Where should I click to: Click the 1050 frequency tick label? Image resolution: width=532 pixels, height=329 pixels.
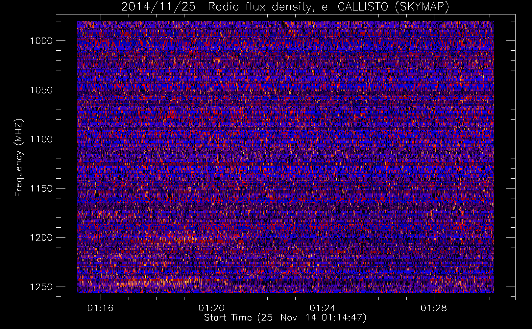click(41, 90)
